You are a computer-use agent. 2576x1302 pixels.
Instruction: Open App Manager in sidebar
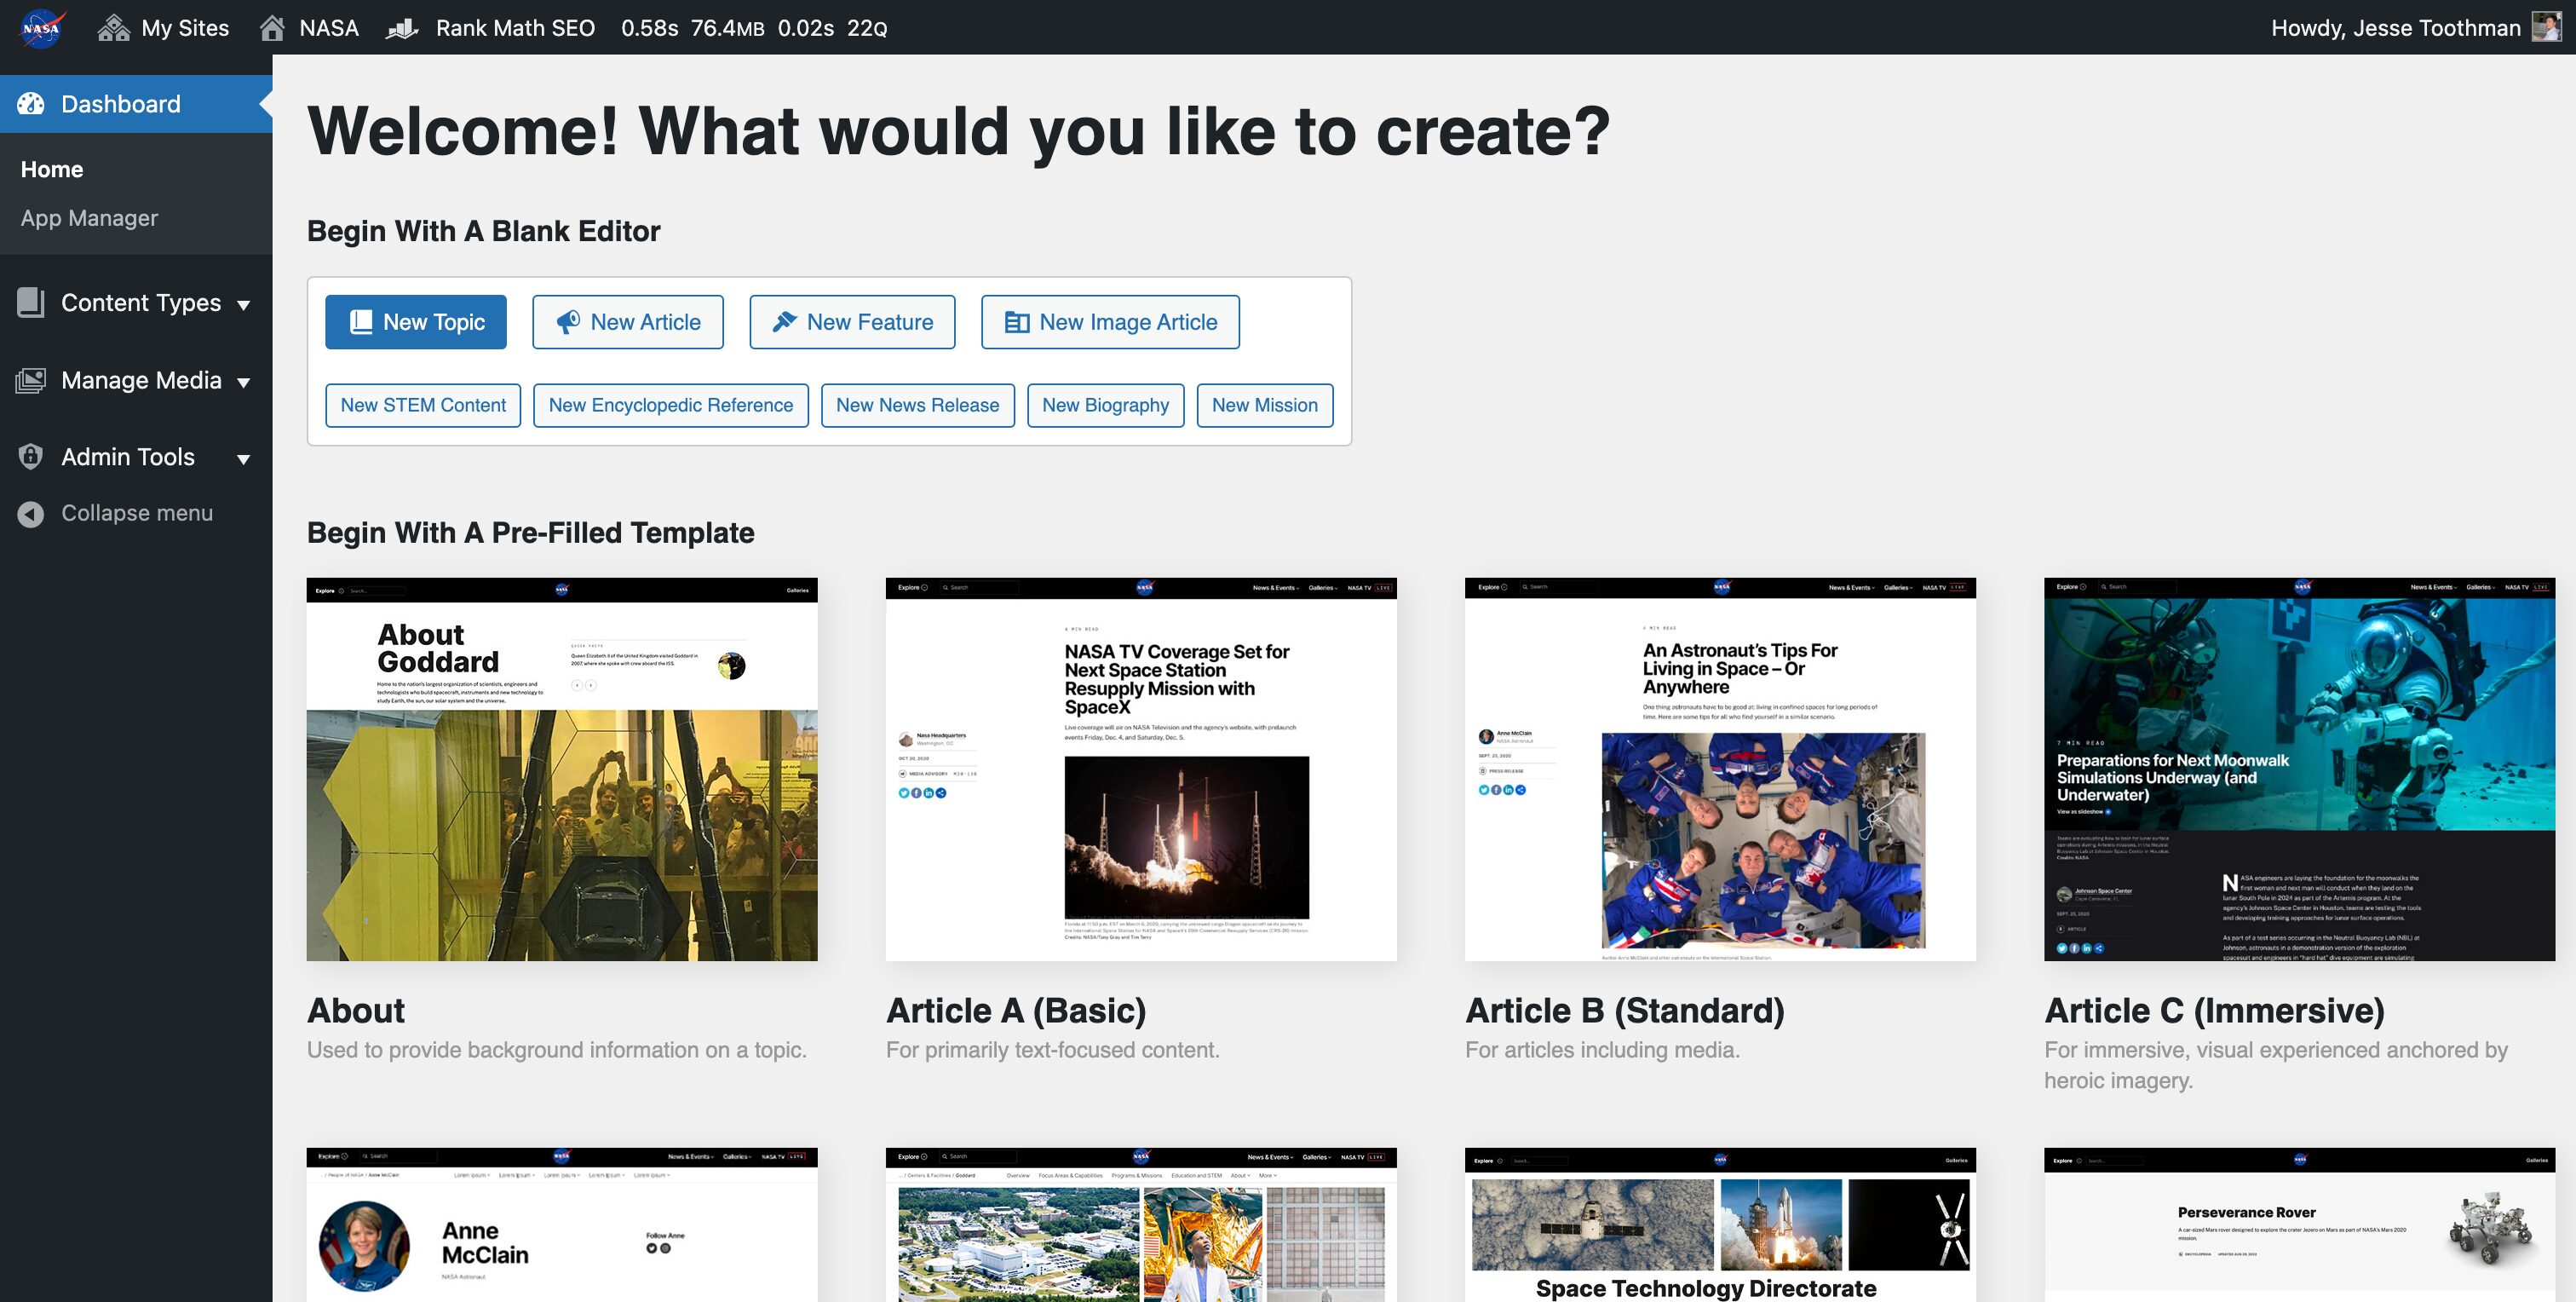pos(89,218)
